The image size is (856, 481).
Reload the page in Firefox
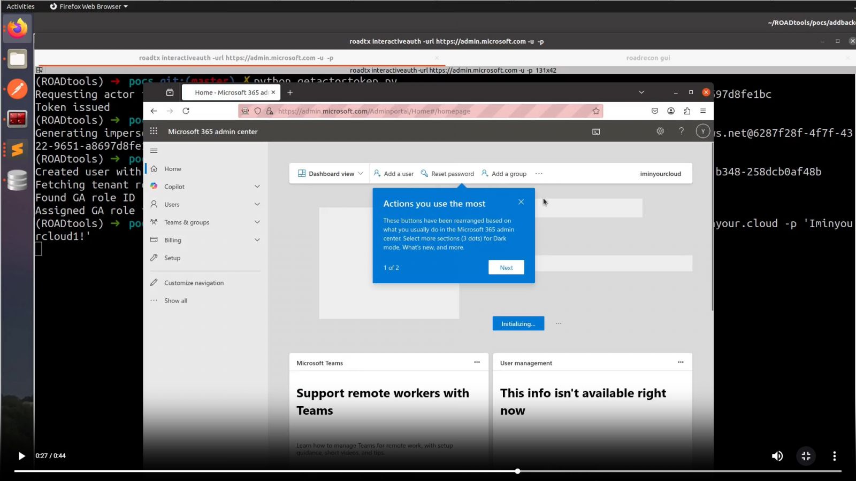point(186,111)
